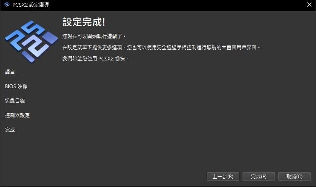Click the 您現在可以開始執行遊戲了 message line
Viewport: 316px width, 187px height.
[94, 36]
